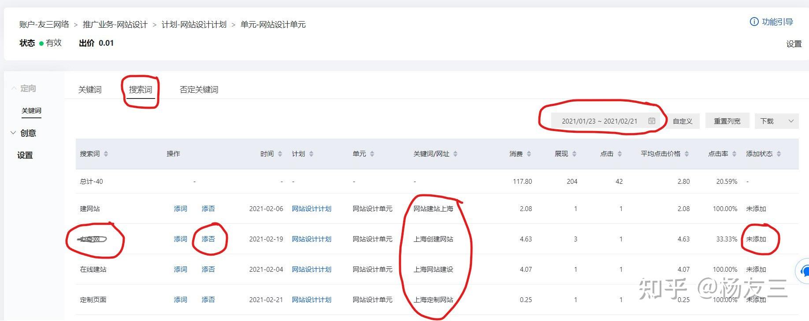Click the 功能引导 info icon

click(x=754, y=22)
